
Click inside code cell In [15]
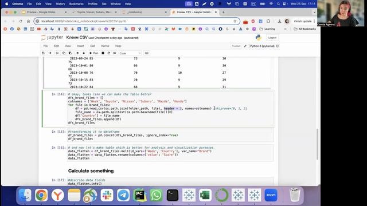point(170,135)
